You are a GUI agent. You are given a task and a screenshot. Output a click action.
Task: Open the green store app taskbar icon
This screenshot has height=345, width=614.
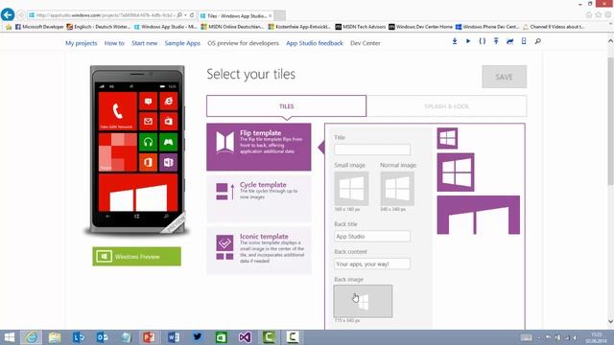221,337
